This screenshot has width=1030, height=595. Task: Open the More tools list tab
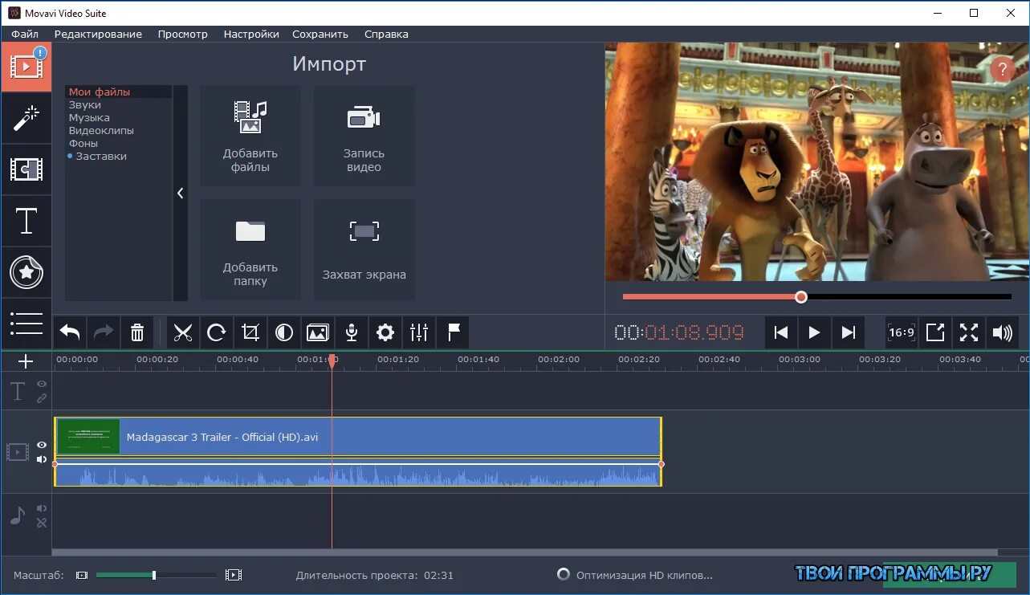26,324
